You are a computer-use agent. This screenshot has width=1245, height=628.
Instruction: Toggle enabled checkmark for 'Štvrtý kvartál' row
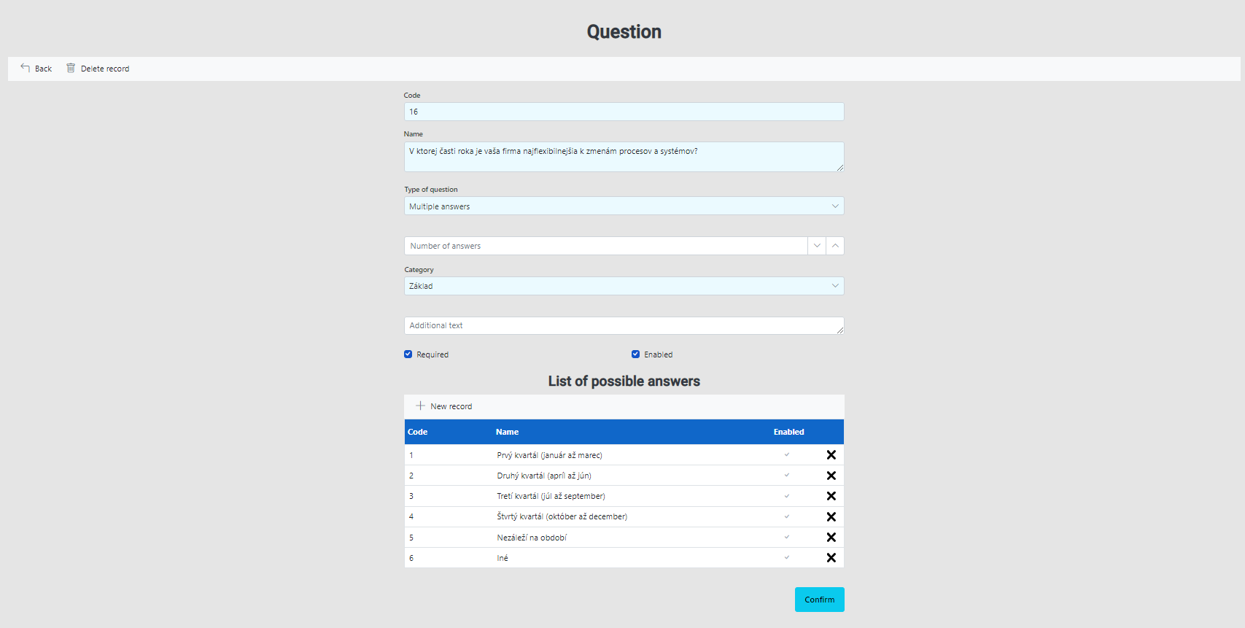click(787, 516)
